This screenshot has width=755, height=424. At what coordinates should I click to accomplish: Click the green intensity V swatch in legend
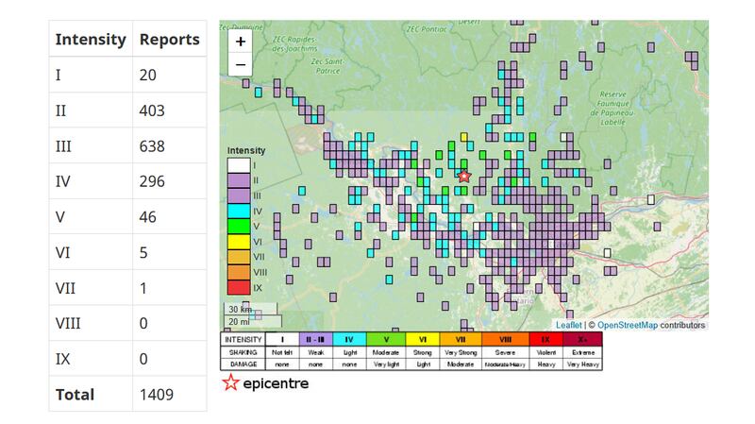tap(239, 227)
